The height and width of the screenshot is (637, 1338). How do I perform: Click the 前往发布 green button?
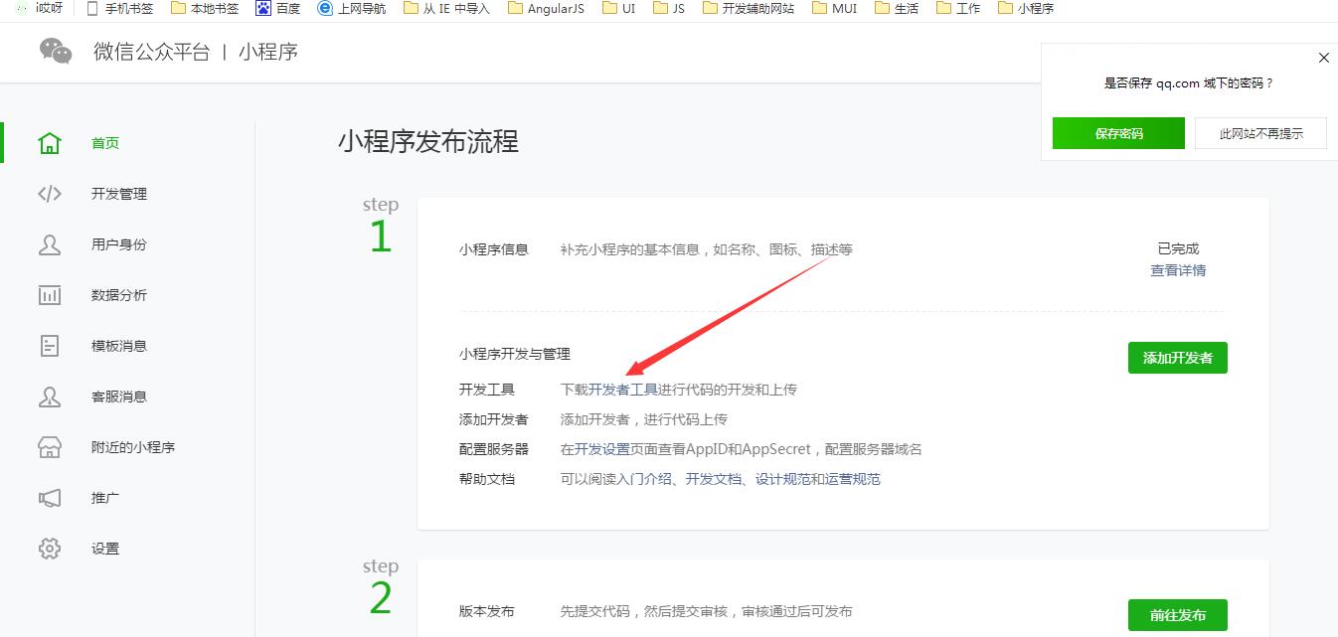click(x=1178, y=615)
